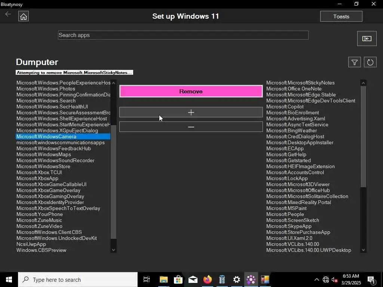Refresh the app list
Screen dimensions: 383x287
coord(370,62)
